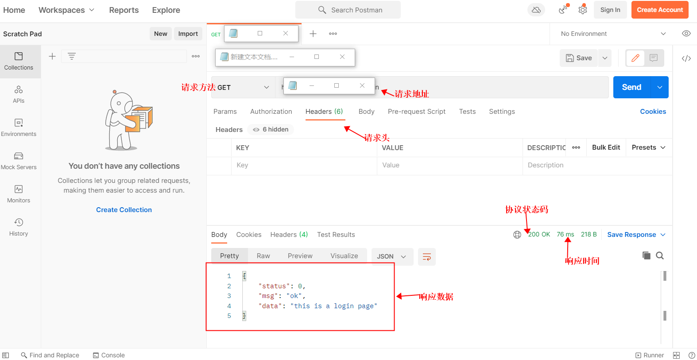View the response Headers (4) tab
Image resolution: width=697 pixels, height=360 pixels.
[289, 235]
